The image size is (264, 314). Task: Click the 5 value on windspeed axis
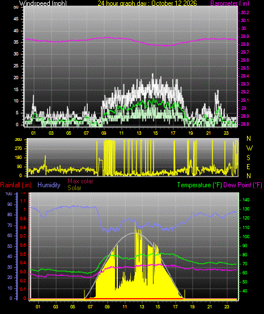coord(17,113)
